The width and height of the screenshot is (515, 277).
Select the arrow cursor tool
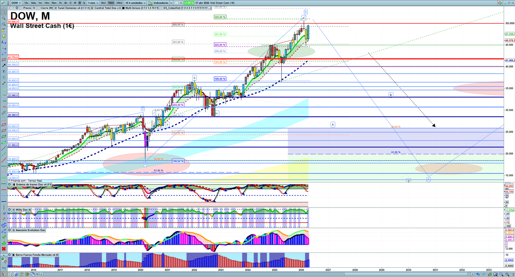click(x=4, y=13)
